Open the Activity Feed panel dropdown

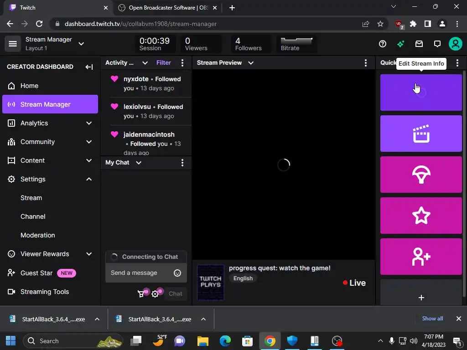coord(145,63)
